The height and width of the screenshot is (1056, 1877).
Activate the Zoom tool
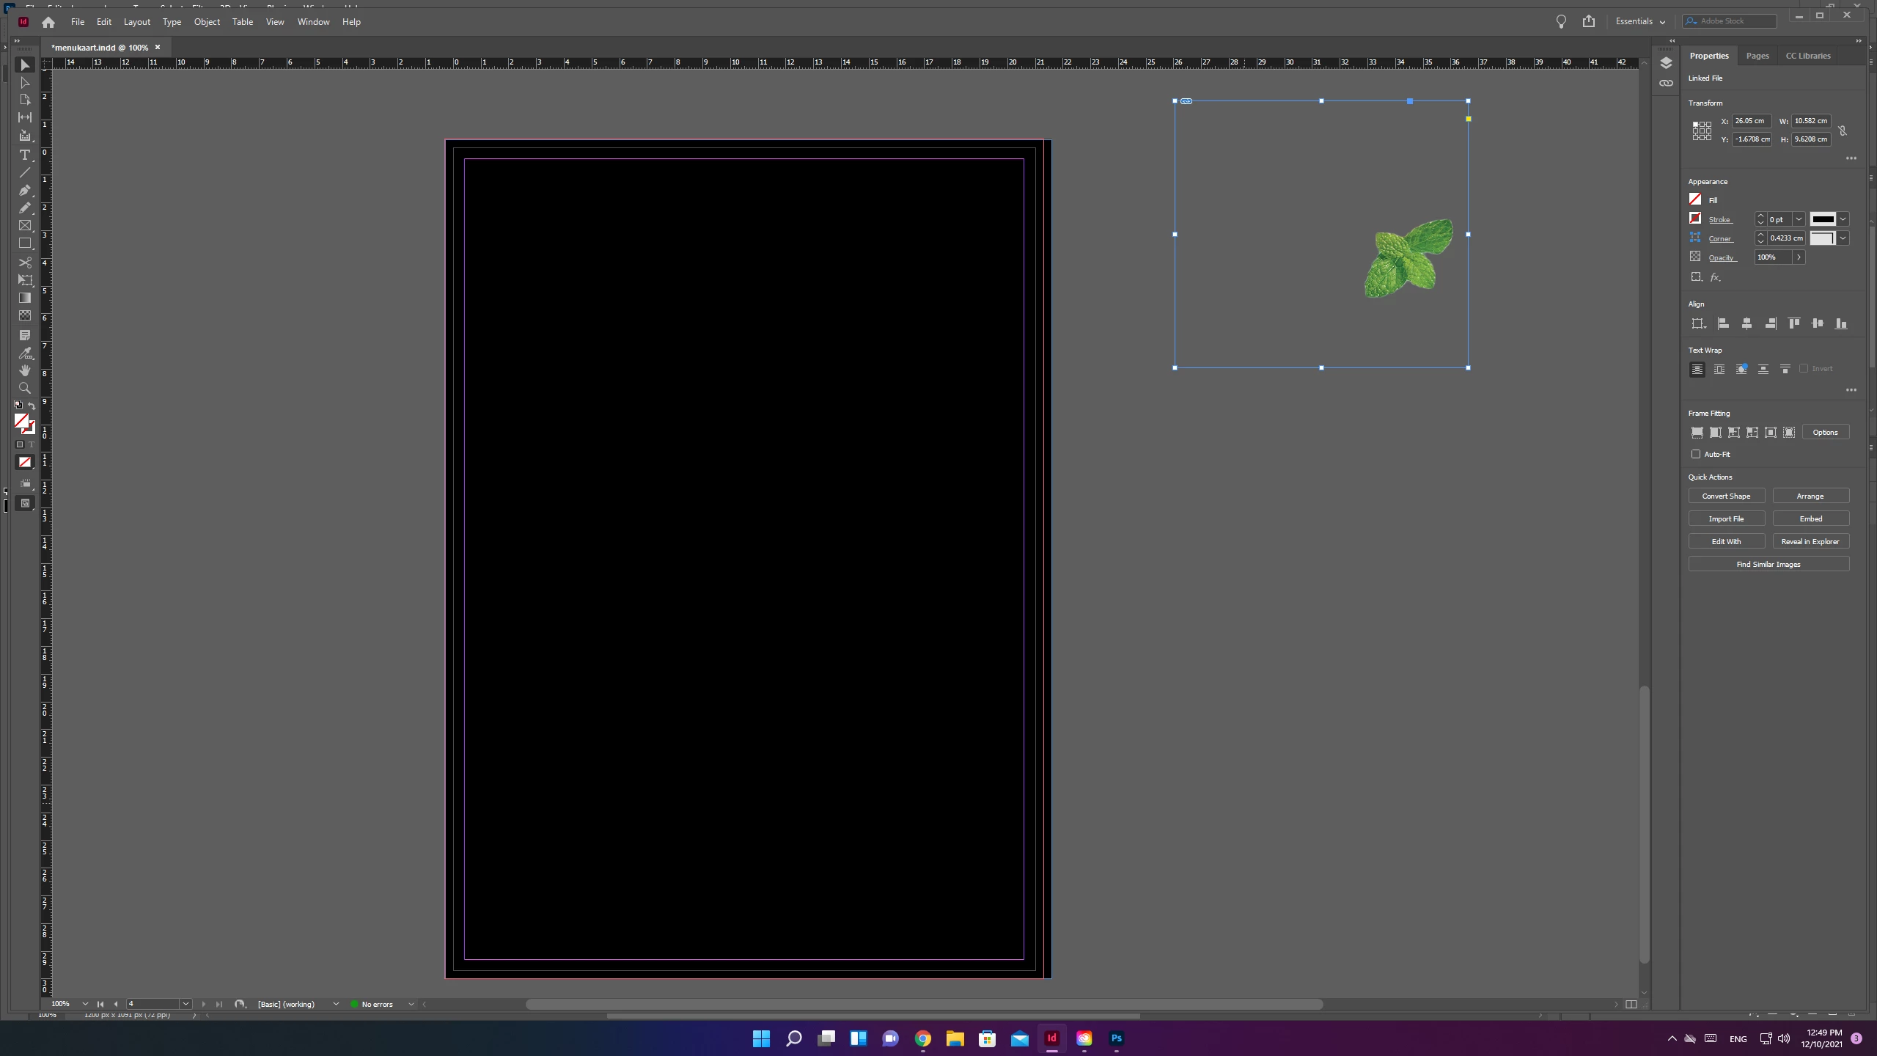(x=24, y=388)
